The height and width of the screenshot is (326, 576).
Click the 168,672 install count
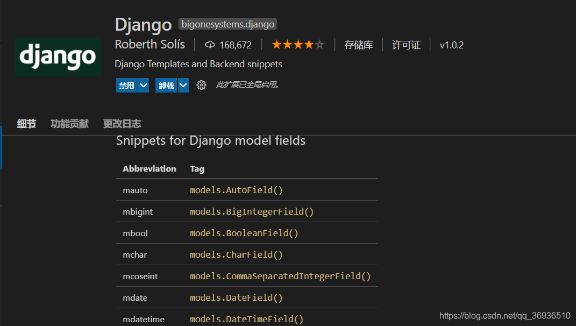point(236,45)
